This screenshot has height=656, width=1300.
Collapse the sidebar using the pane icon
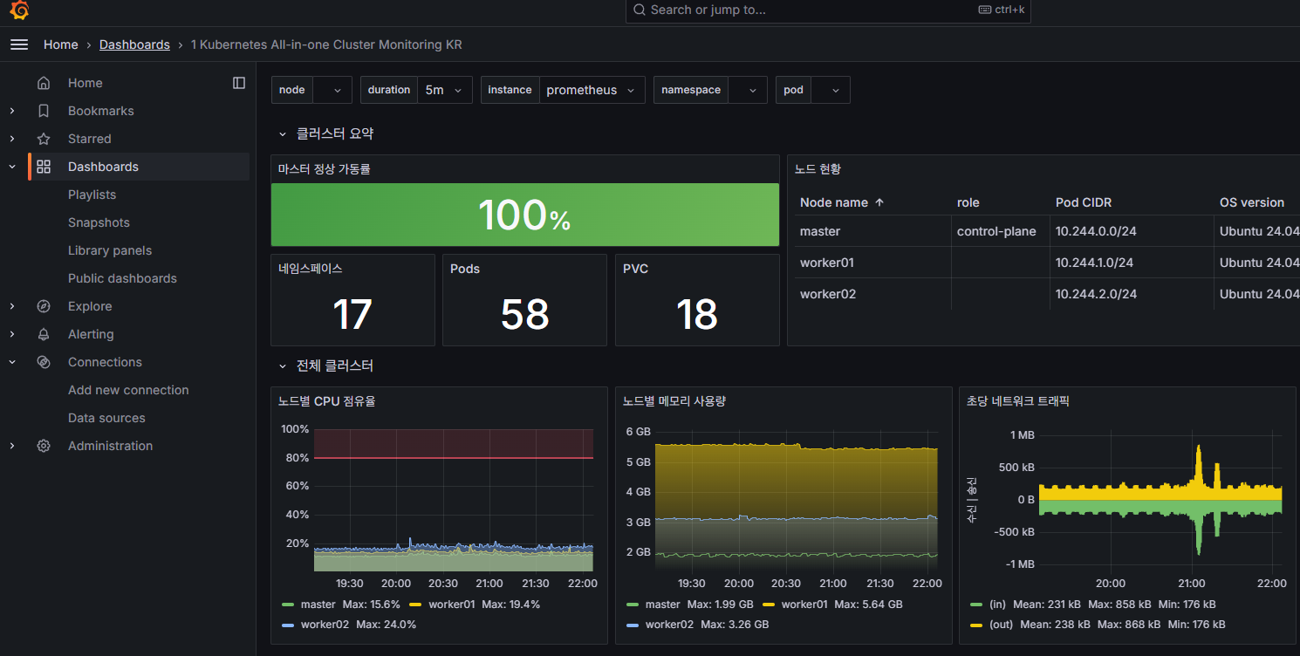(x=239, y=82)
